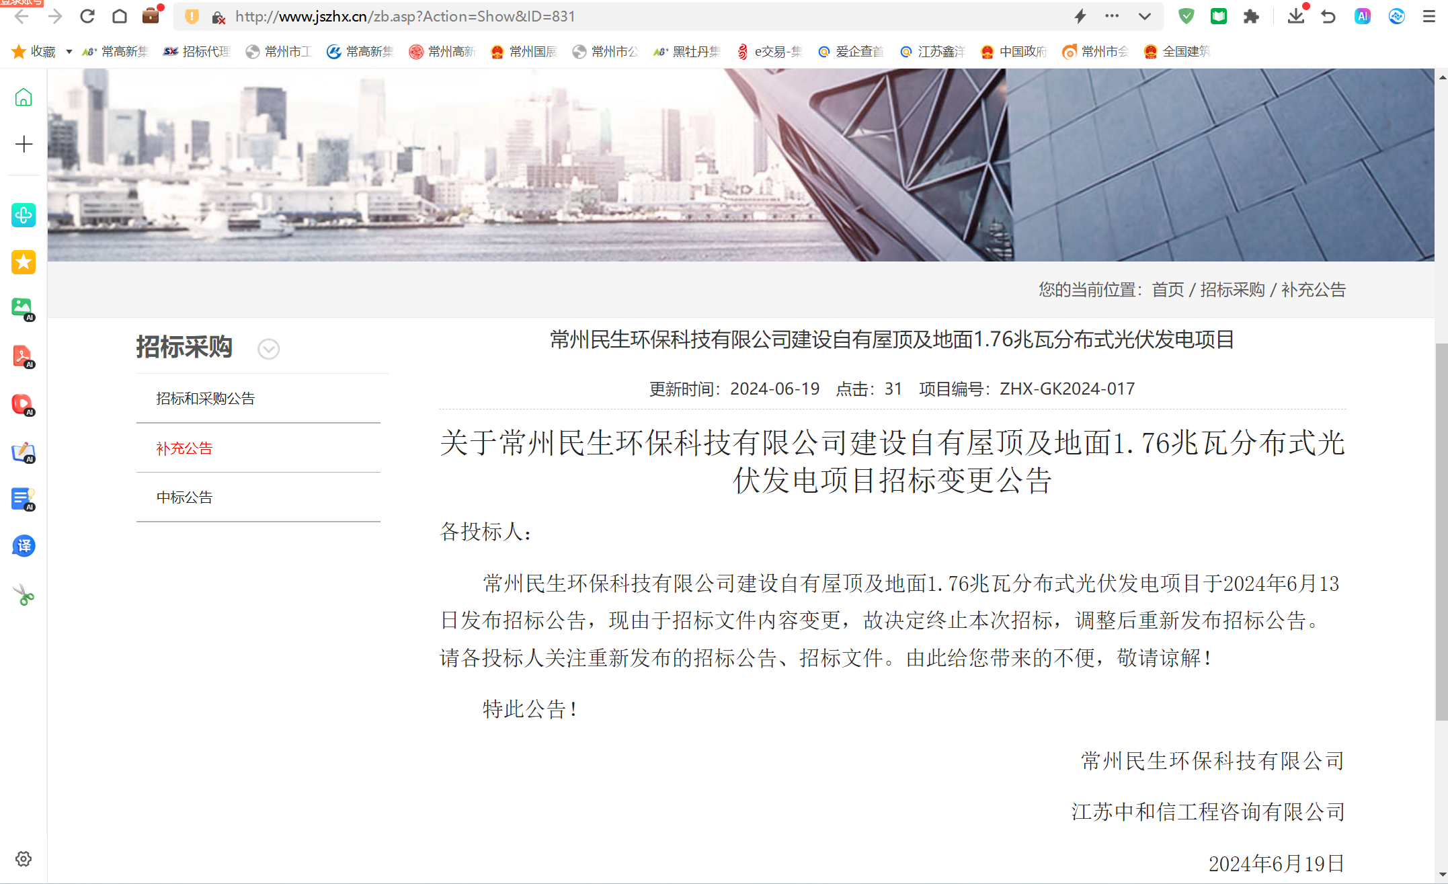Image resolution: width=1448 pixels, height=884 pixels.
Task: Open the 译 translate sidebar icon
Action: pyautogui.click(x=24, y=546)
